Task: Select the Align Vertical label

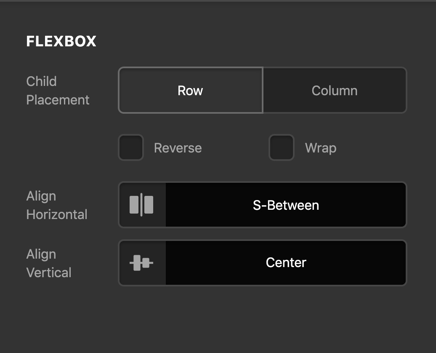Action: 49,263
